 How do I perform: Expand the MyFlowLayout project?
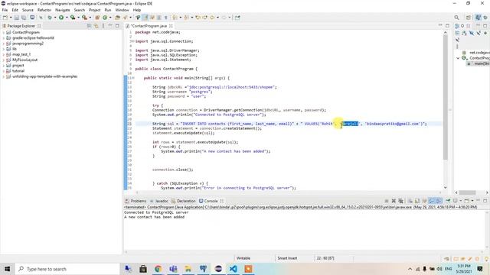tap(3, 60)
